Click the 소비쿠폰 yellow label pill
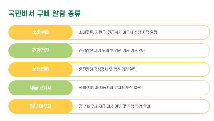The image size is (214, 121). tap(41, 32)
